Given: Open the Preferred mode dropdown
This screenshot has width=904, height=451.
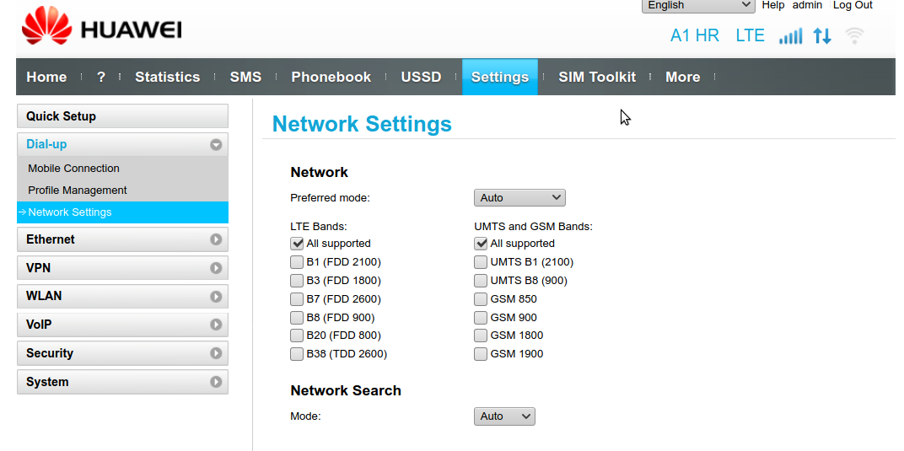Looking at the screenshot, I should (519, 197).
